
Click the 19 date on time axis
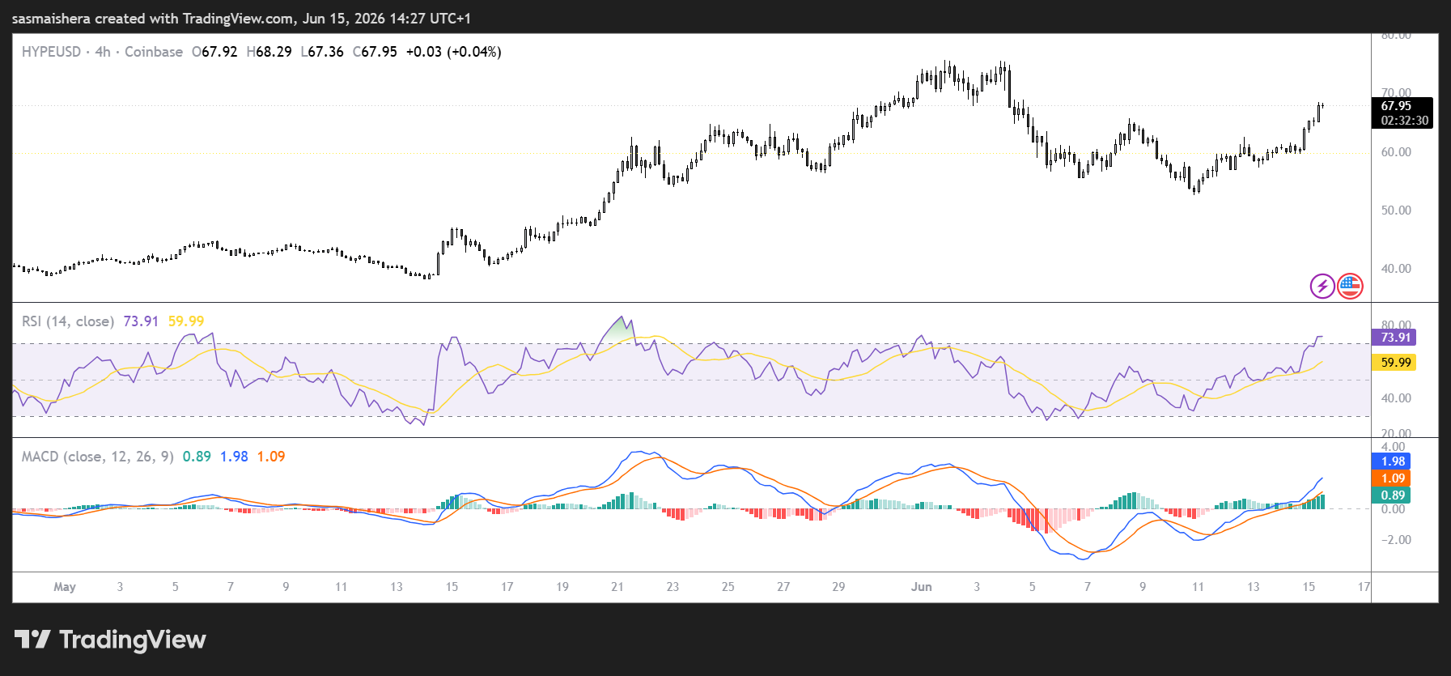pyautogui.click(x=562, y=587)
